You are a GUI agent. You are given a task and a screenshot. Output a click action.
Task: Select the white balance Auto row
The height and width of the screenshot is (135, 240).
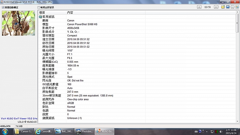(137, 88)
